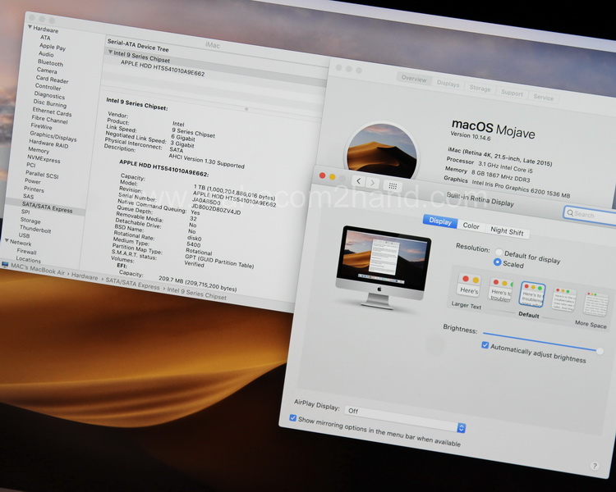616x492 pixels.
Task: Collapse Intel 9 Series Chipset tree node
Action: (x=110, y=52)
